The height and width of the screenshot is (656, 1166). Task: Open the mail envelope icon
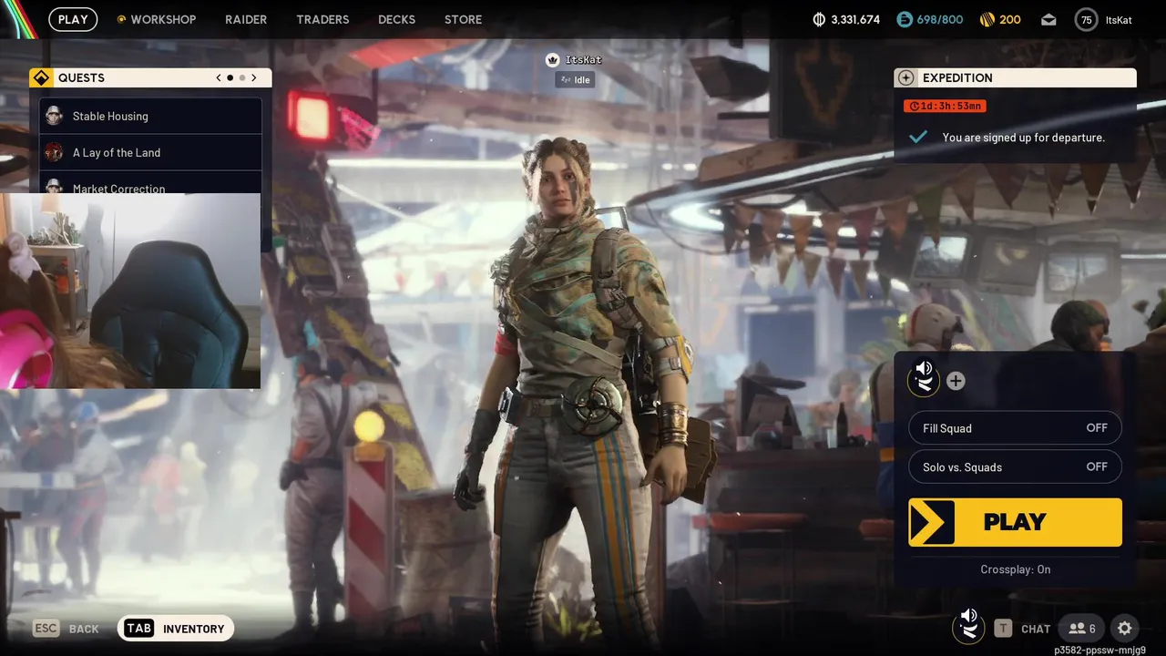(x=1048, y=19)
